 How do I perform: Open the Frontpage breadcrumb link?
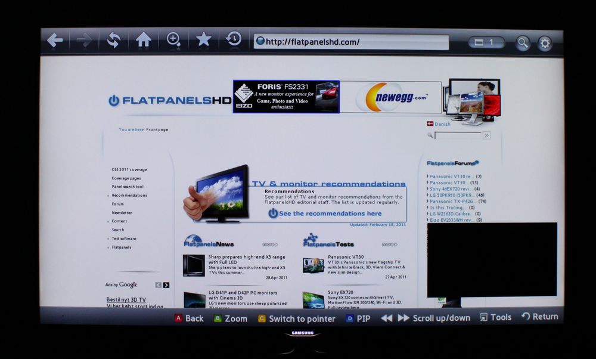click(157, 129)
